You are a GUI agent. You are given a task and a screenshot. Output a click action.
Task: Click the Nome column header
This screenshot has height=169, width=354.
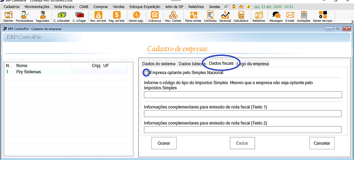43,65
